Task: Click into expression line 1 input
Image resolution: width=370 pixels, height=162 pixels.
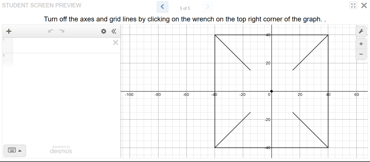Action: [x=62, y=45]
